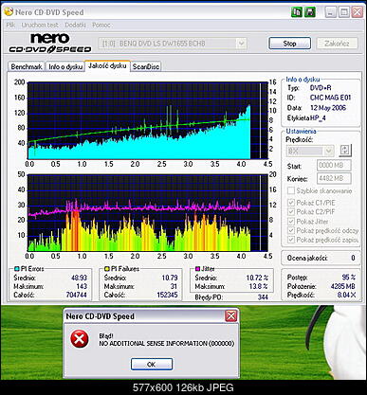Open the Dodatki menu
Viewport: 367px width, 395px height.
pyautogui.click(x=75, y=25)
